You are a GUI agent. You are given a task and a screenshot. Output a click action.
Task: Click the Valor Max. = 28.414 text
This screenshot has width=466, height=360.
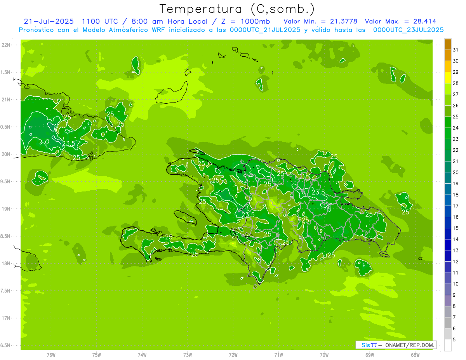(401, 21)
